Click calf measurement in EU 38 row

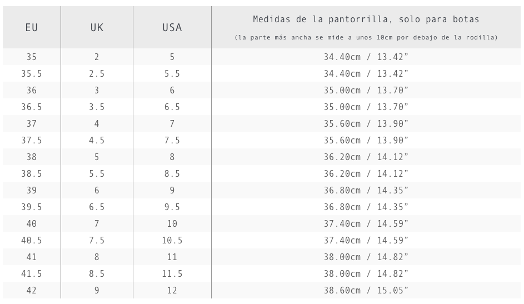pos(366,157)
